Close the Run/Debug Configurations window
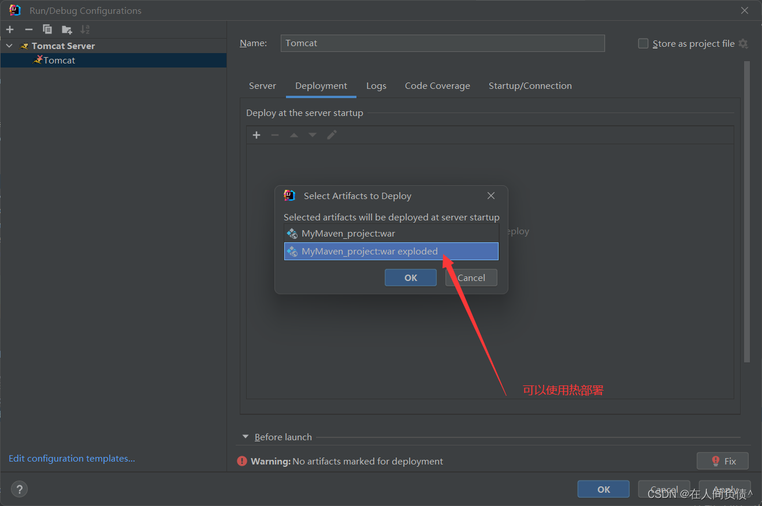The image size is (762, 506). [745, 10]
